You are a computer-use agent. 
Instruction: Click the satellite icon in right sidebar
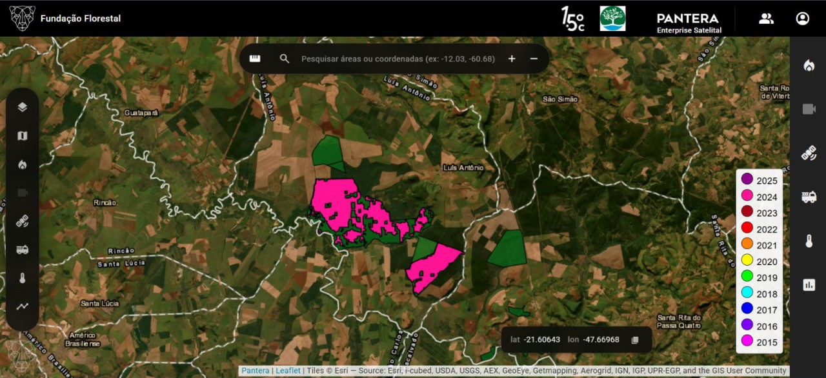pos(809,153)
